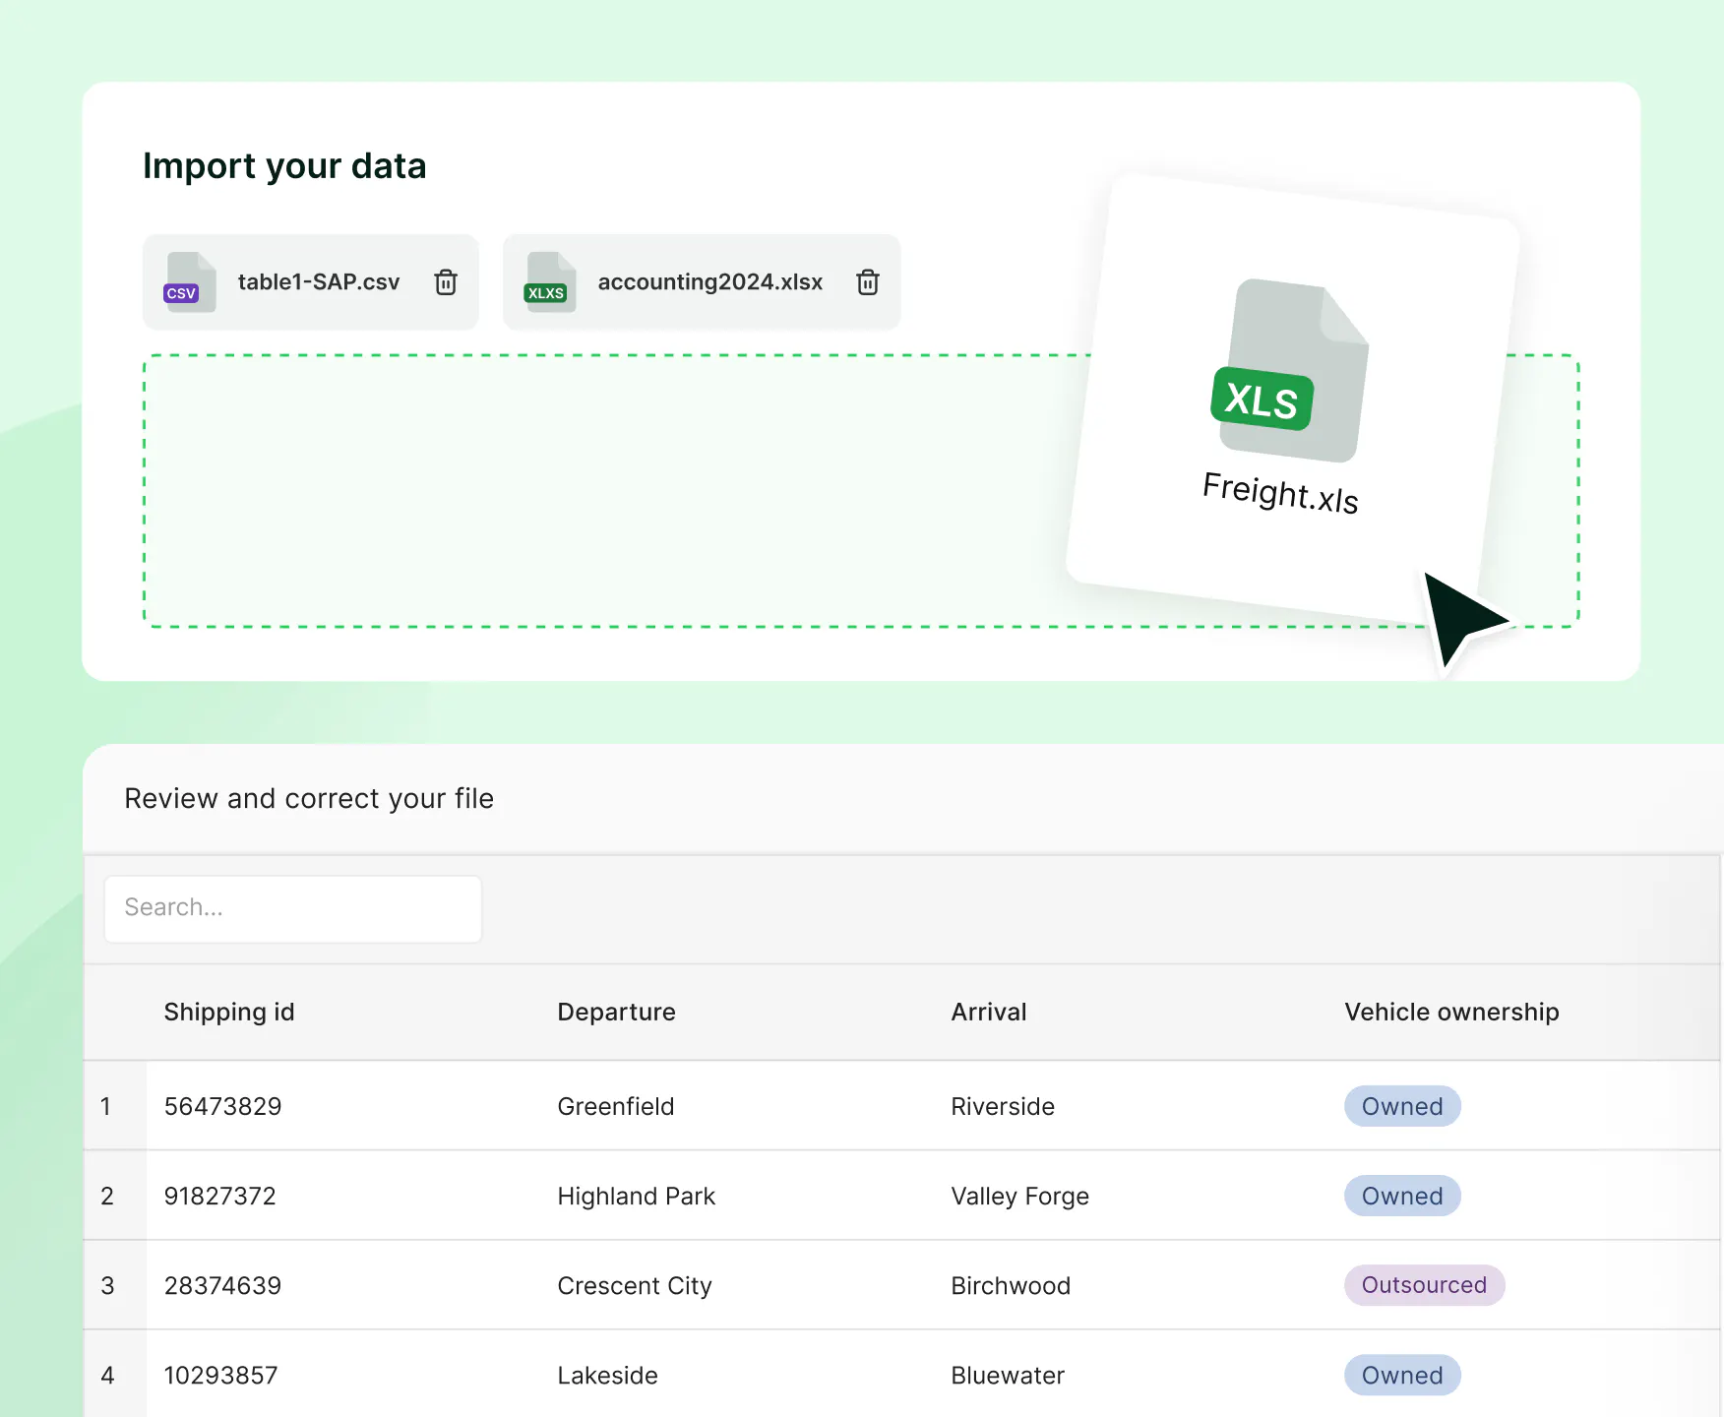Click the Arrival column header
Image resolution: width=1724 pixels, height=1417 pixels.
988,1012
